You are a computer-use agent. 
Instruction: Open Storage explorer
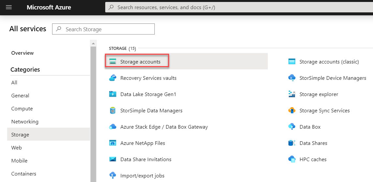319,94
